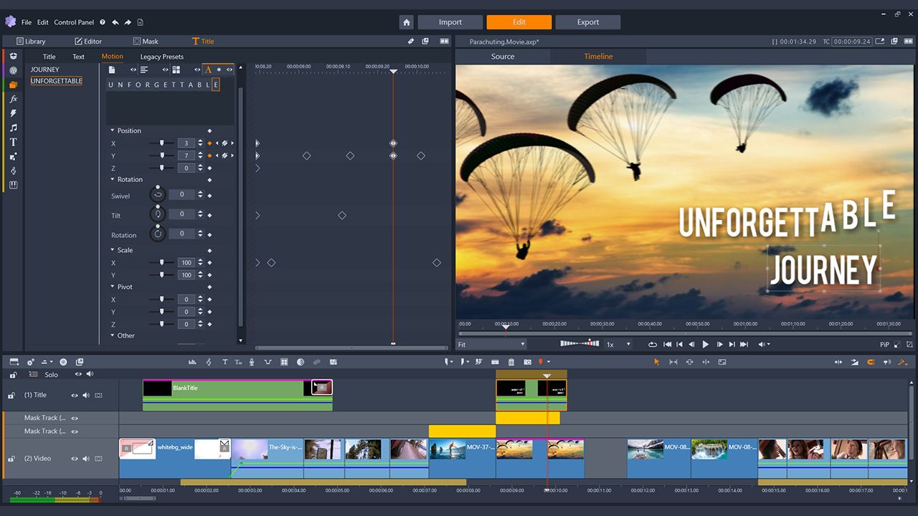This screenshot has height=516, width=918.
Task: Click the Export button
Action: tap(588, 22)
